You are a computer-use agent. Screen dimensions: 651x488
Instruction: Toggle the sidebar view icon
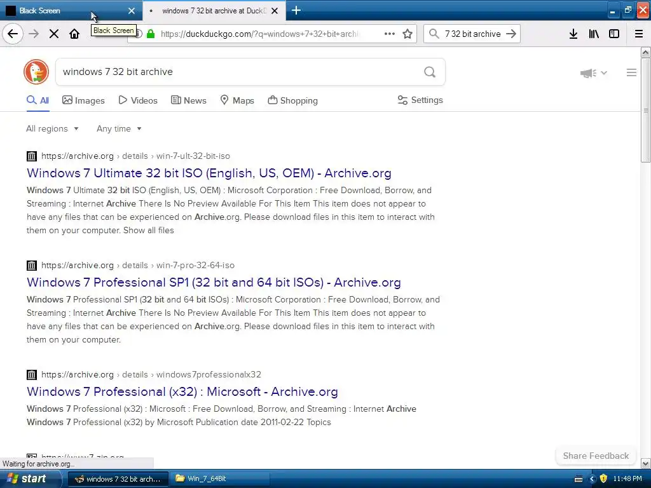(x=614, y=34)
